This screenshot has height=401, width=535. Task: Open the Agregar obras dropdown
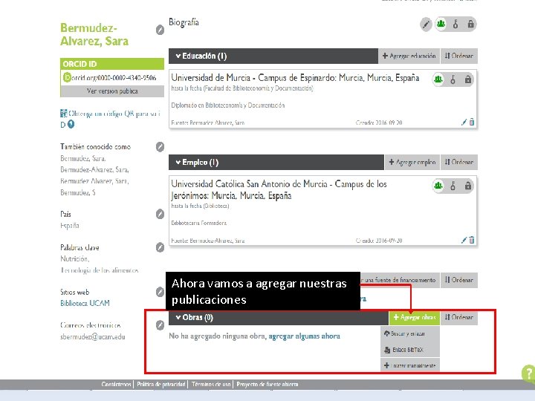coord(414,318)
